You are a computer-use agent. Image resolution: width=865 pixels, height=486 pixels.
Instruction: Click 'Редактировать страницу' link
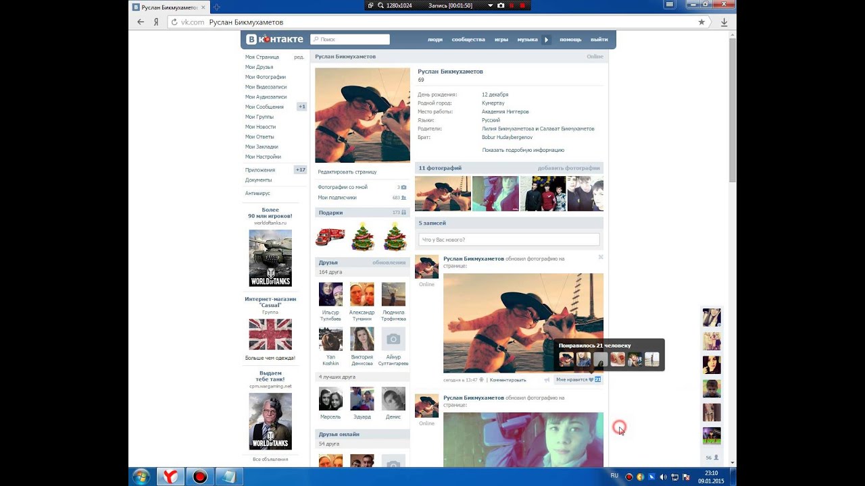[347, 172]
